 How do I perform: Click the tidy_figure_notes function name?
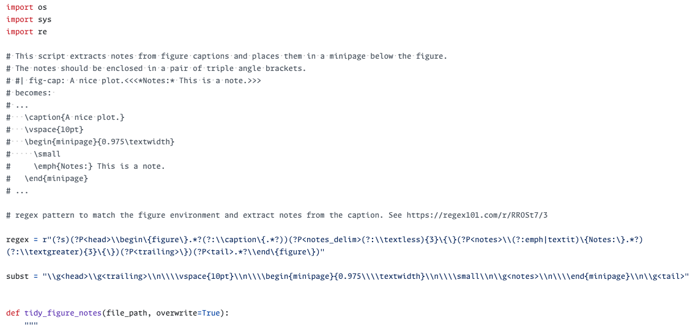click(63, 313)
